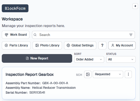
Task: Open photos icon for Inspection Report Gearbox
Action: tap(88, 74)
